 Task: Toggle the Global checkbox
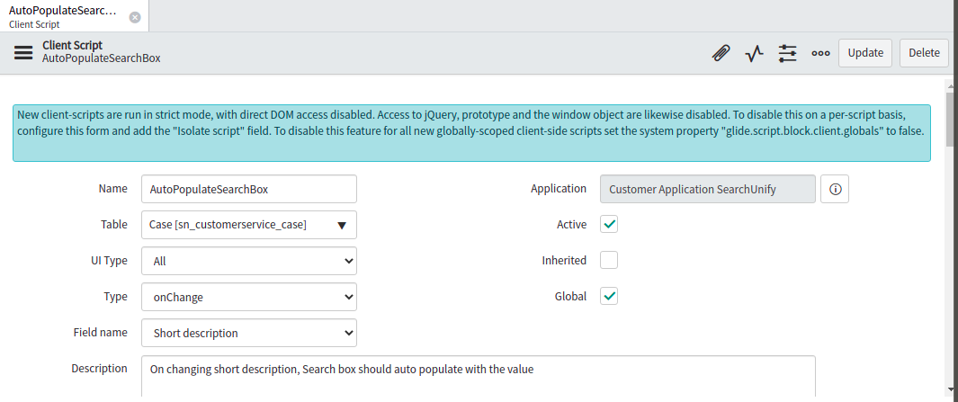point(609,296)
